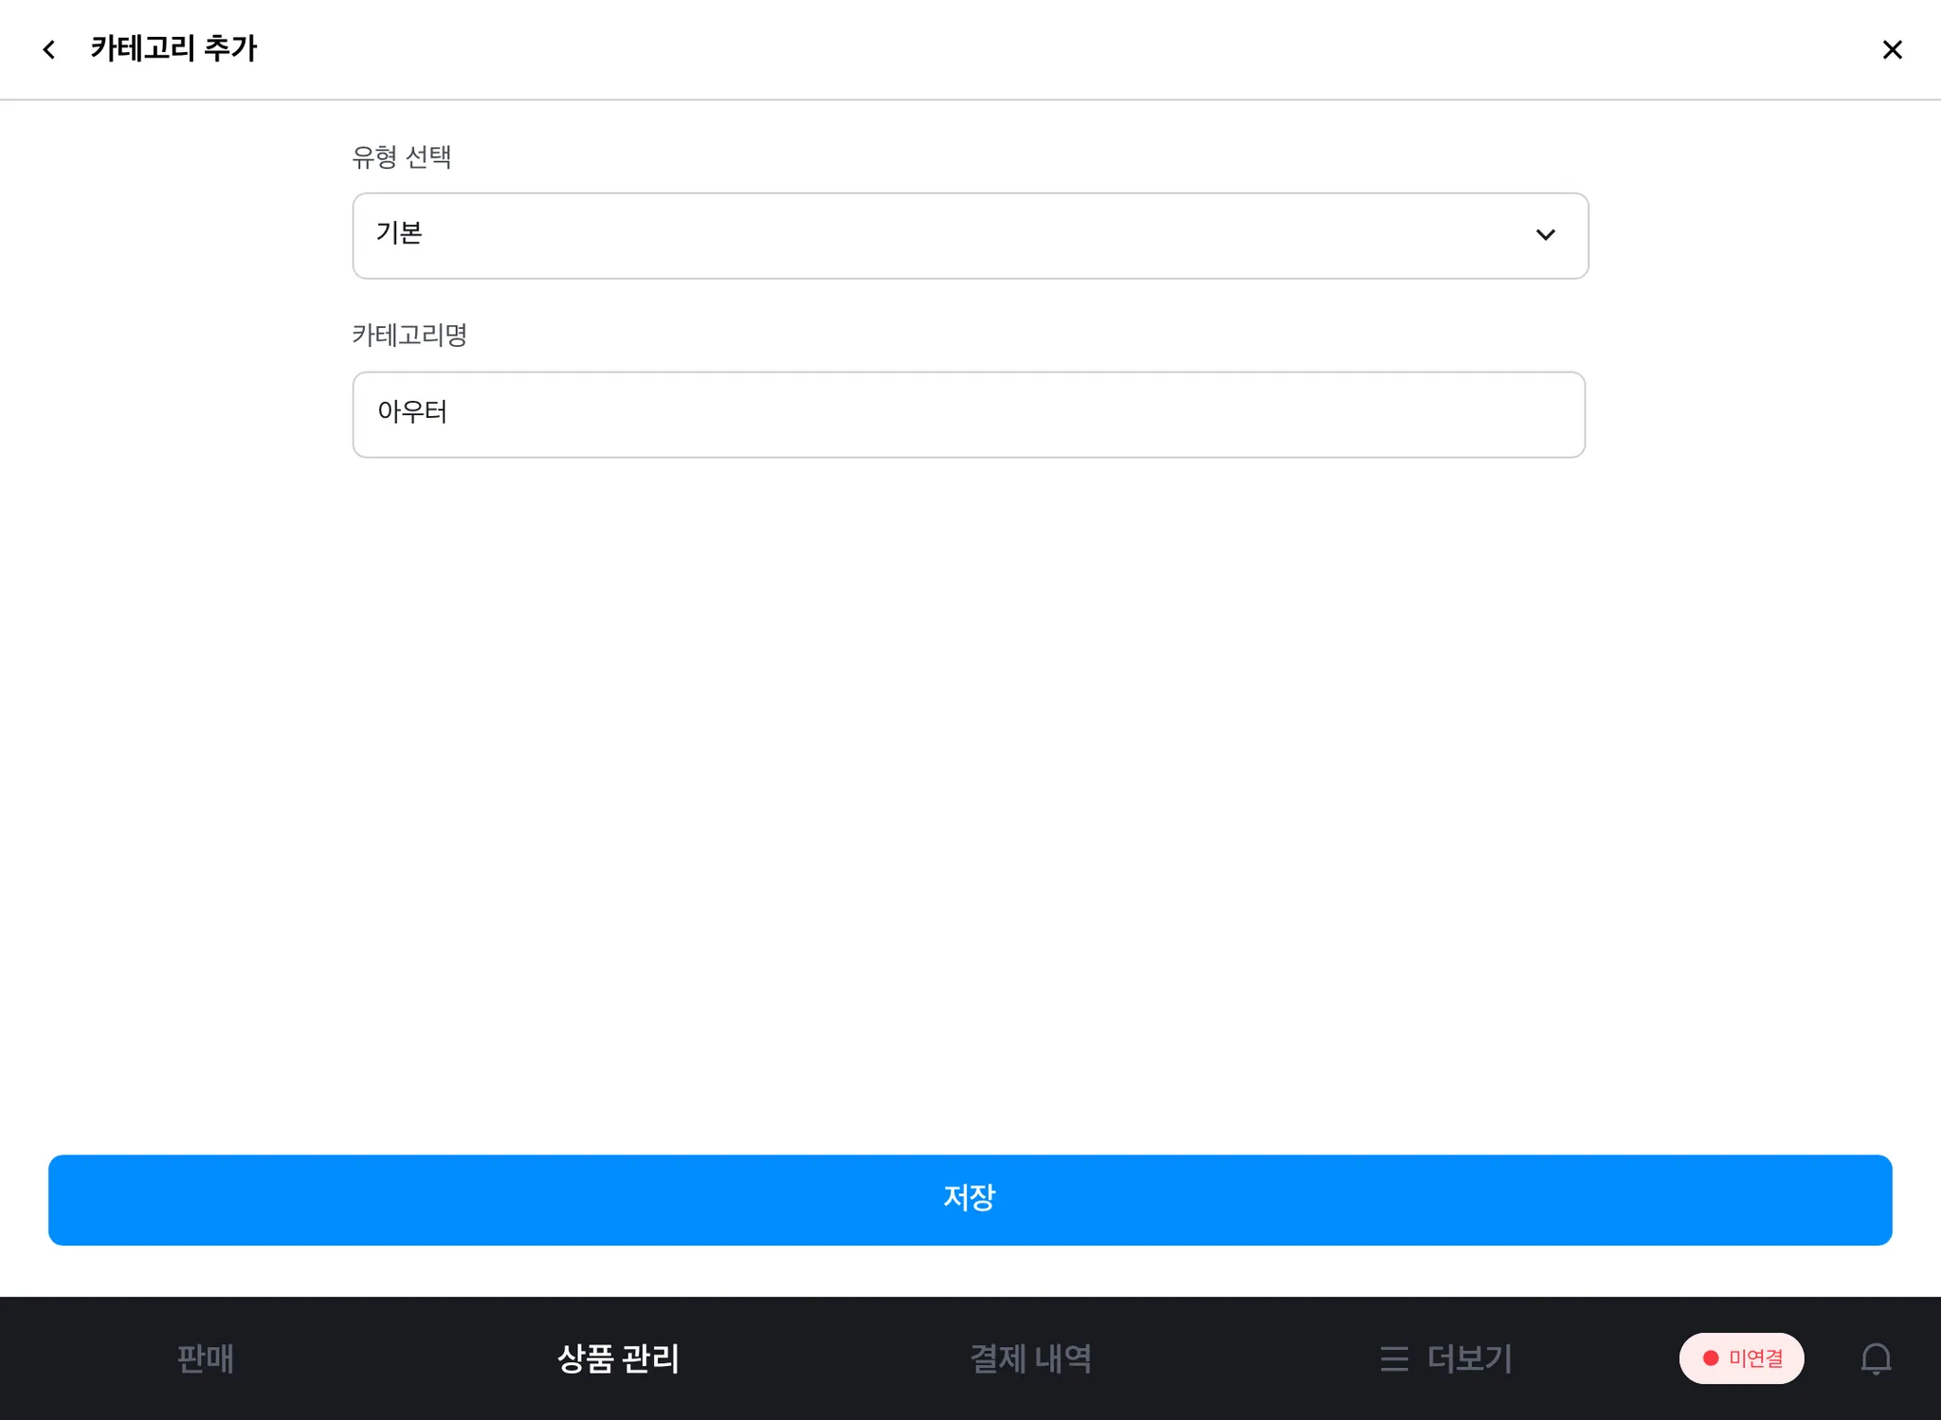The width and height of the screenshot is (1941, 1420).
Task: Click empty area above 저장 button
Action: (969, 806)
